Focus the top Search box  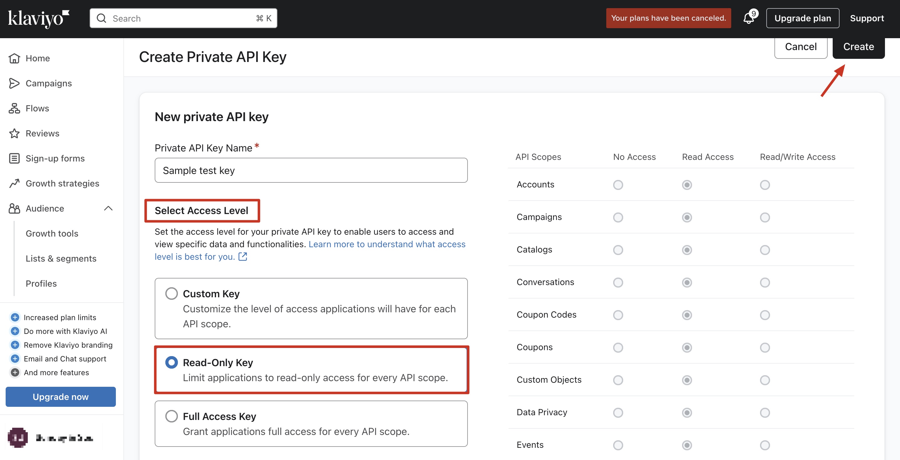tap(183, 18)
